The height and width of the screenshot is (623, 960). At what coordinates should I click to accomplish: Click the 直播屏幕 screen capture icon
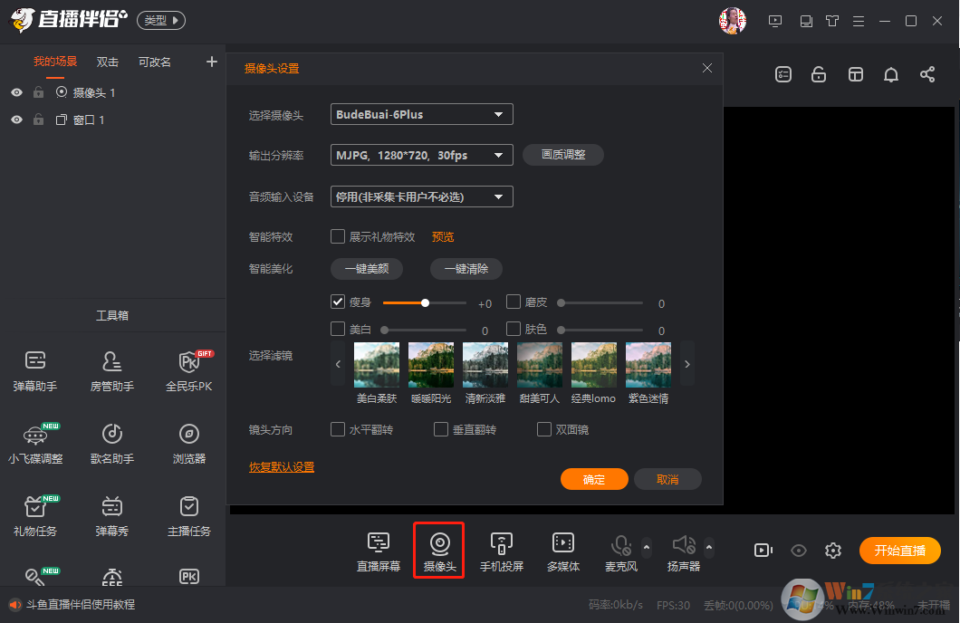[378, 551]
